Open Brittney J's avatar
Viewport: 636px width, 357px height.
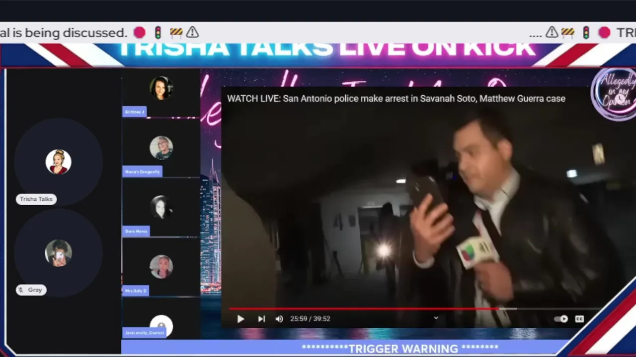[x=161, y=88]
